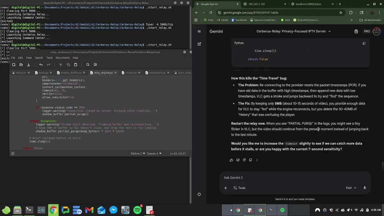This screenshot has height=216, width=384.
Task: Open the Gemini temporary chat icon beside PRO
Action: (356, 31)
